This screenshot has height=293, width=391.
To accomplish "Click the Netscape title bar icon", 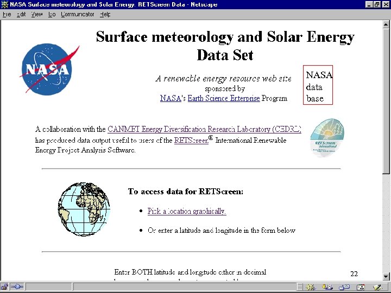I will point(5,4).
